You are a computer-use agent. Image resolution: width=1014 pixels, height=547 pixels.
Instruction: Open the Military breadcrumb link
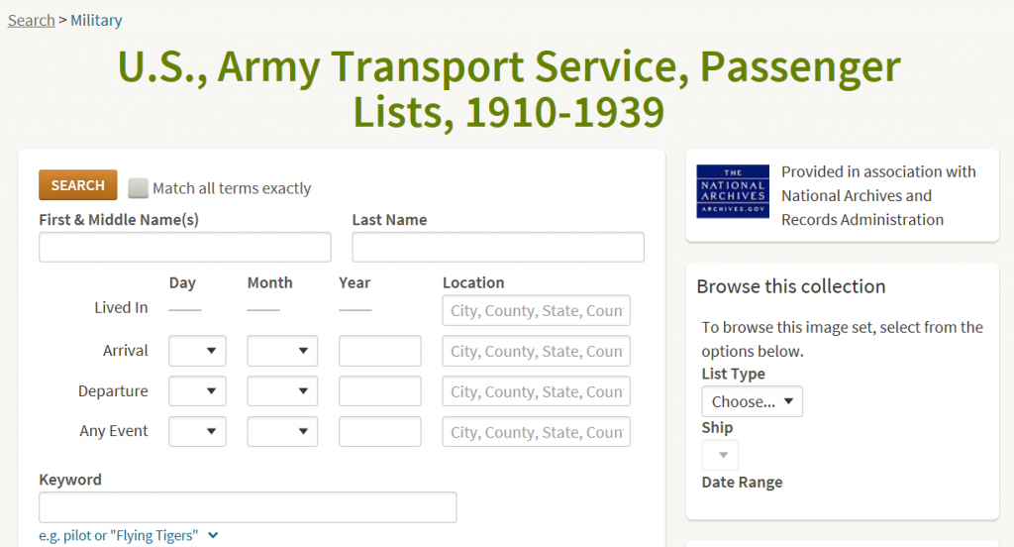tap(96, 20)
